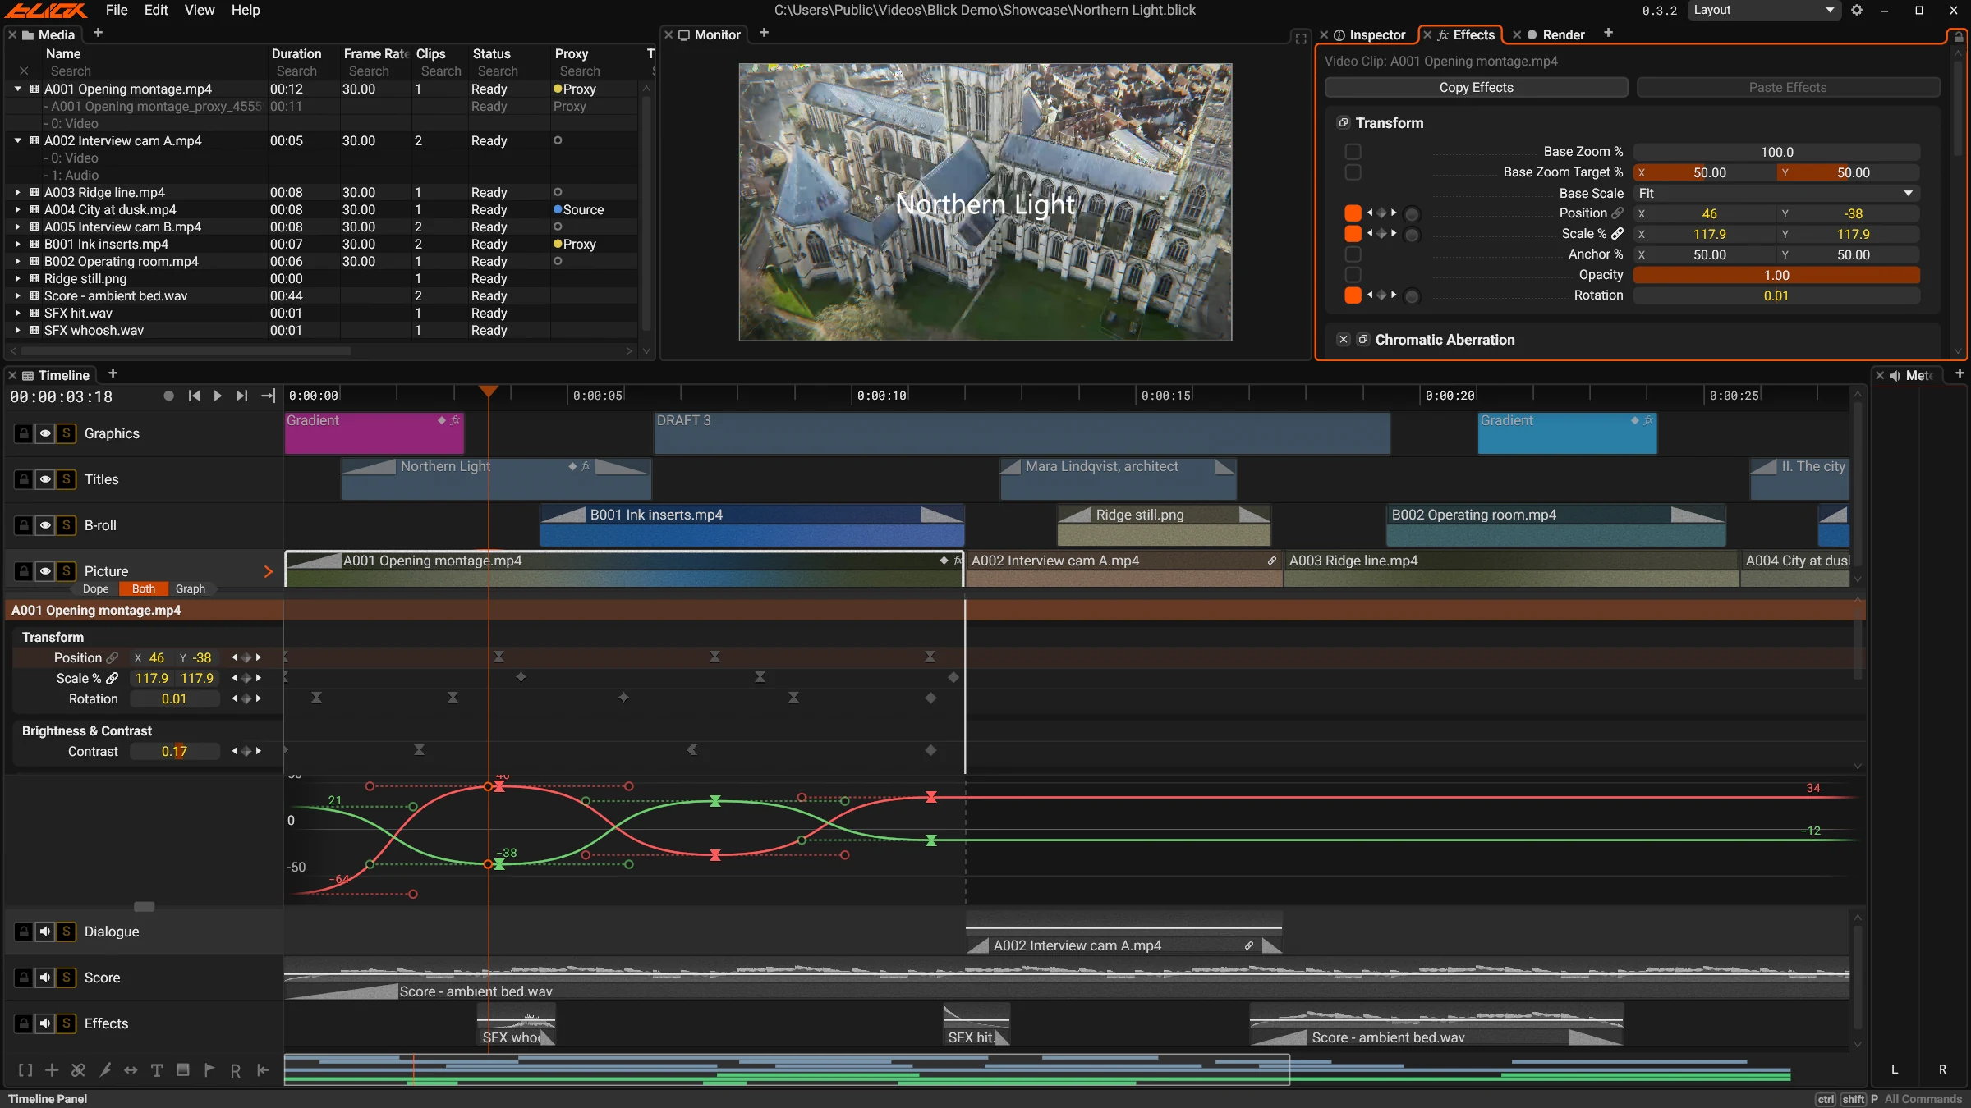Toggle the Opacity keyframe checkbox
The height and width of the screenshot is (1108, 1971).
click(x=1353, y=275)
